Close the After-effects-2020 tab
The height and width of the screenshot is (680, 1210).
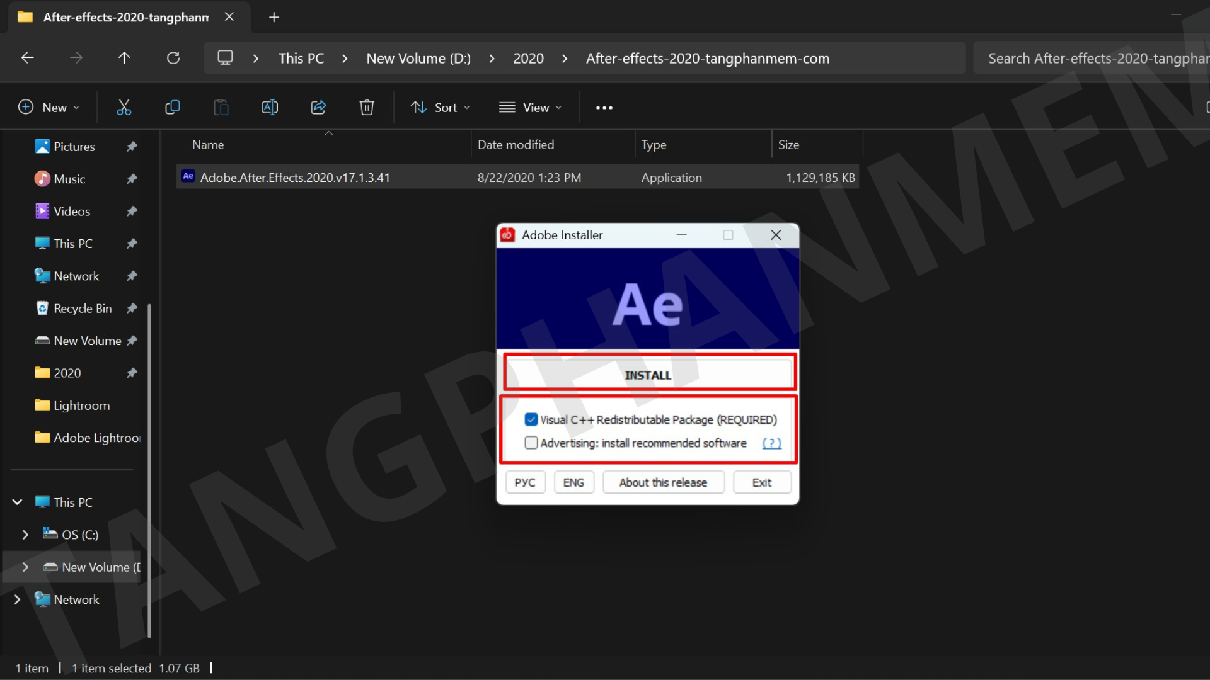pyautogui.click(x=229, y=17)
